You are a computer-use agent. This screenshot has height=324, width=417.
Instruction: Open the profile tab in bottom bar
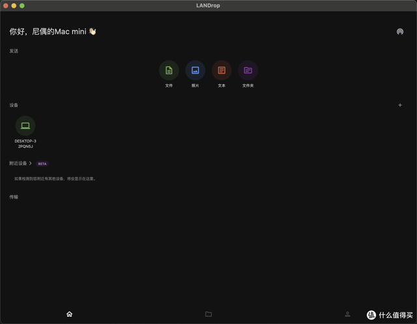[x=347, y=314]
